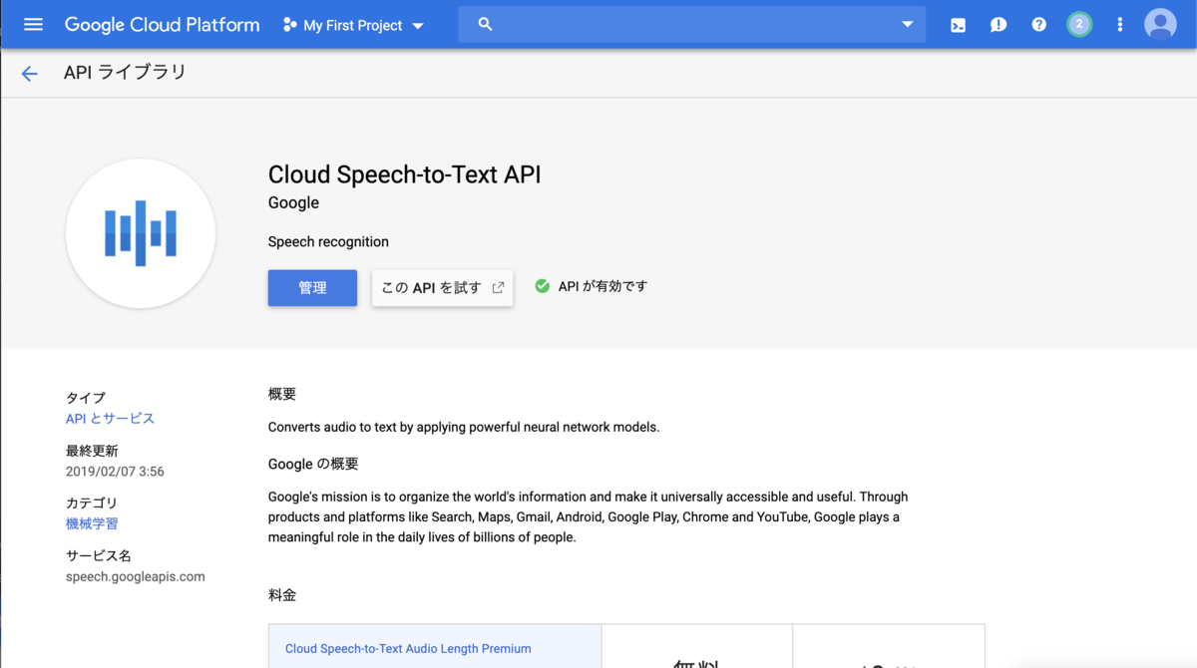Screen dimensions: 1197x668
Task: Expand the search bar dropdown arrow
Action: click(907, 24)
